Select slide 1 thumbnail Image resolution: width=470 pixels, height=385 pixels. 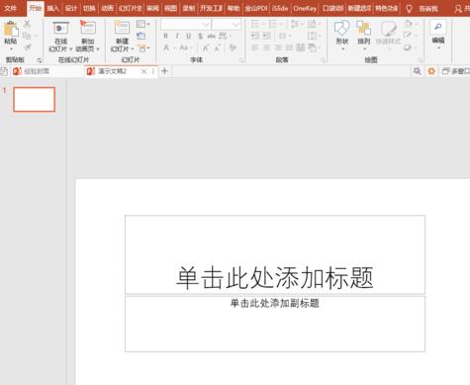click(x=34, y=99)
